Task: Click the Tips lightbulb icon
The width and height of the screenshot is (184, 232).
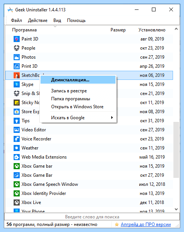Action: tap(17, 121)
